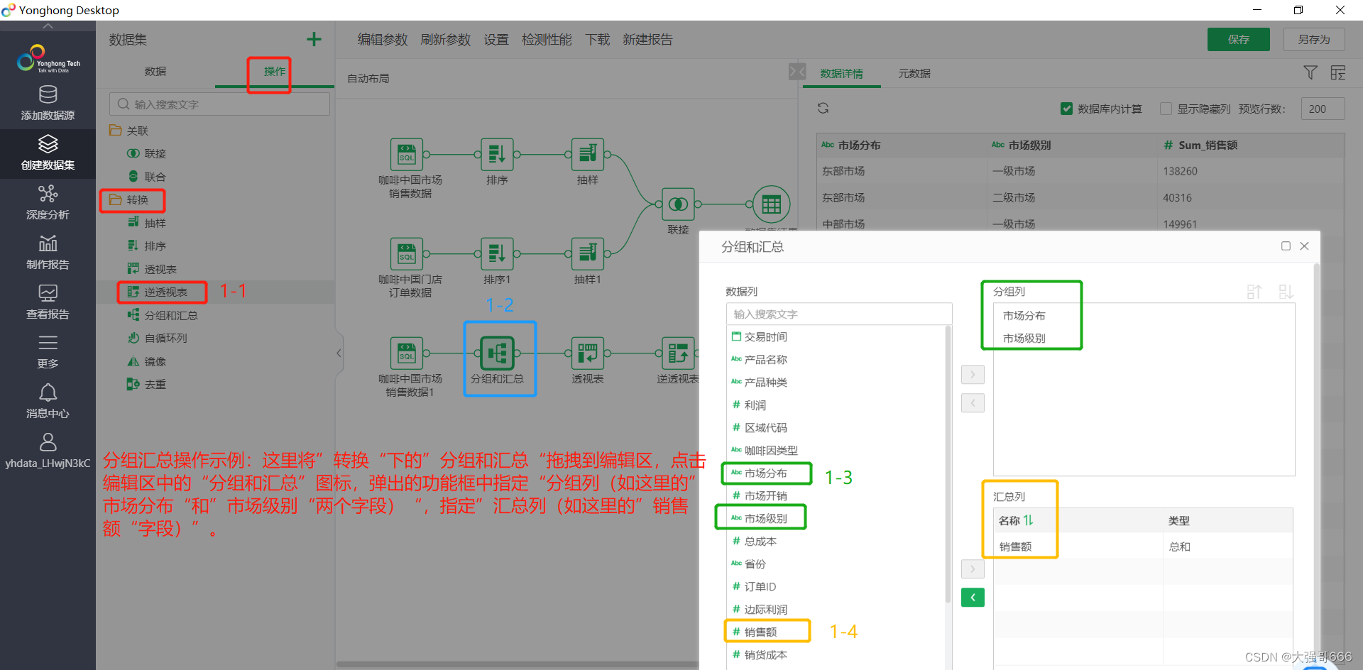Click the move-down sort icon in 分组列
The height and width of the screenshot is (670, 1363).
point(1286,292)
